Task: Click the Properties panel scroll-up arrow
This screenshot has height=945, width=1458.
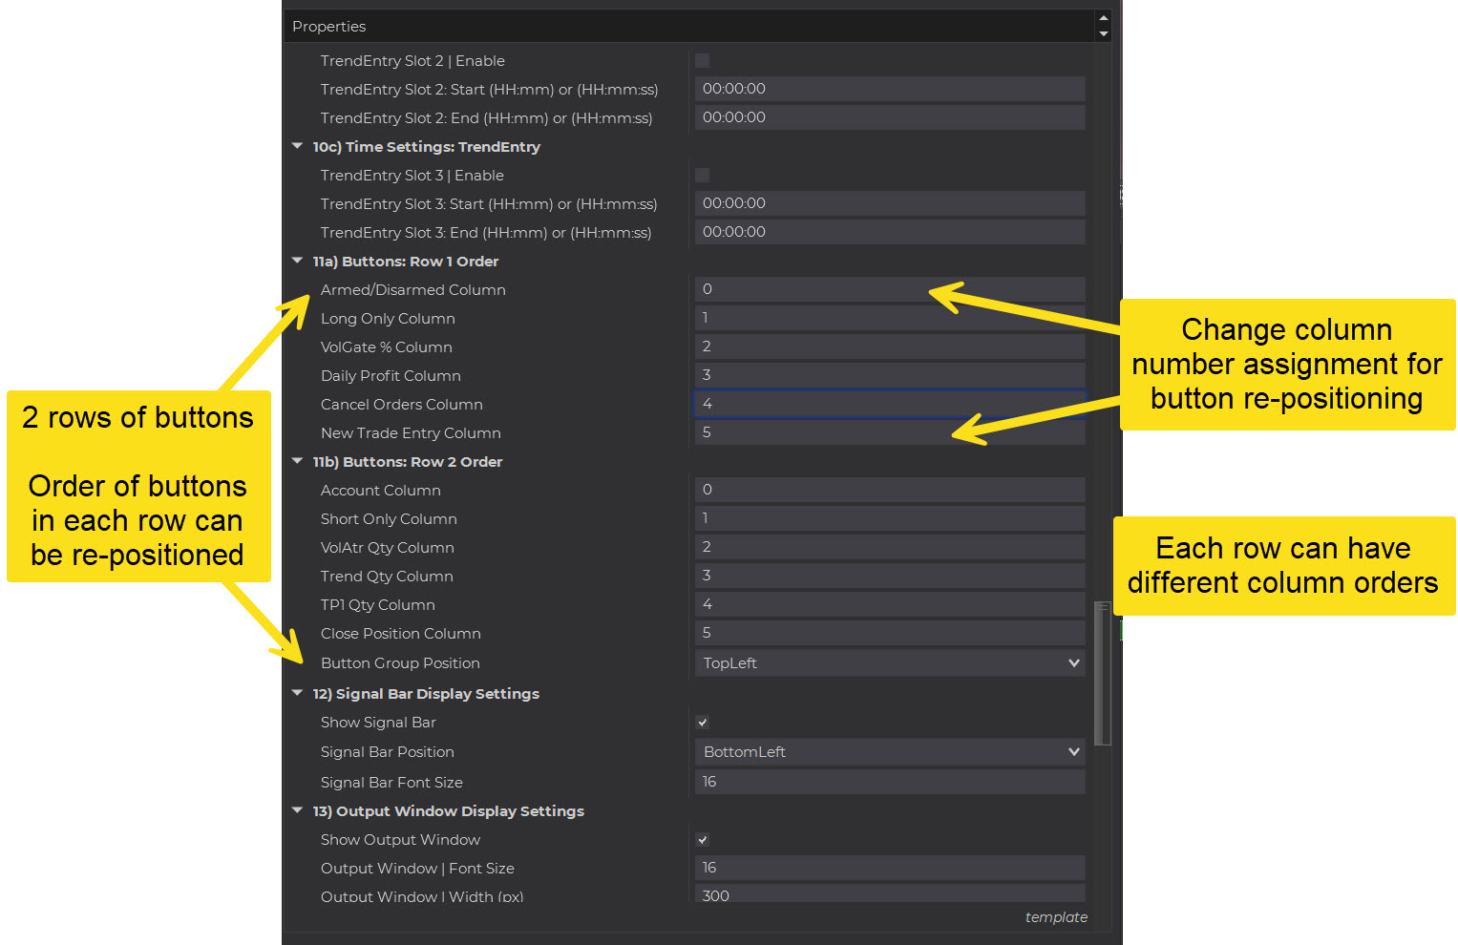Action: (1104, 18)
